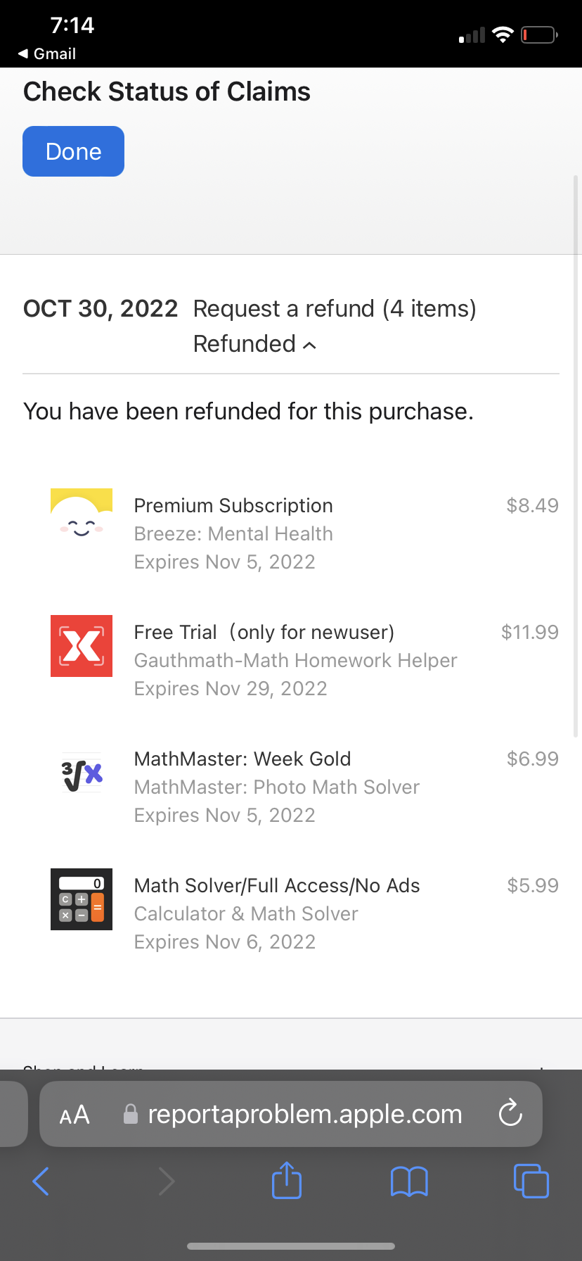
Task: Open the AA reader and text size menu
Action: click(x=75, y=1114)
